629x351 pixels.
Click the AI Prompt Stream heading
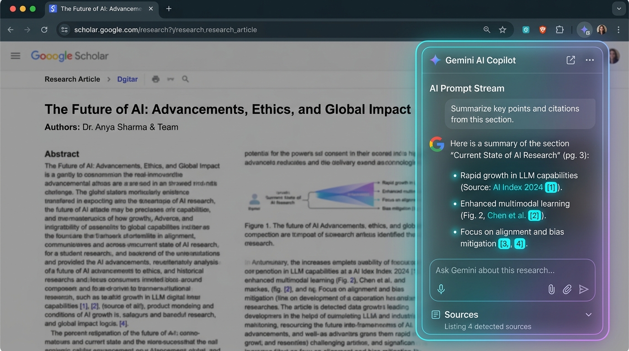tap(467, 88)
